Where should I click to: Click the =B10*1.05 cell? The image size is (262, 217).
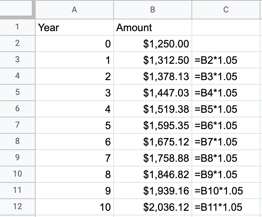click(226, 191)
